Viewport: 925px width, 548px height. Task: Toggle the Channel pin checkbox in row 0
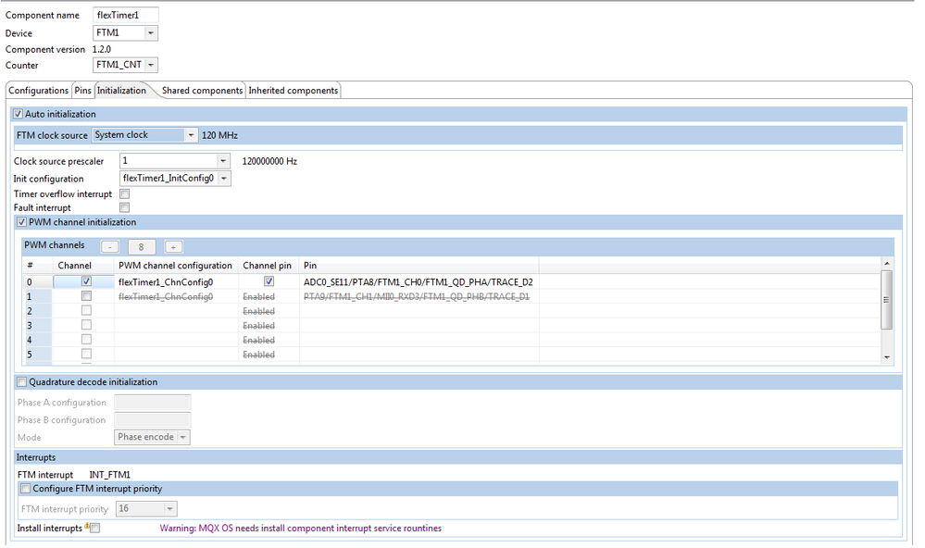pos(269,282)
